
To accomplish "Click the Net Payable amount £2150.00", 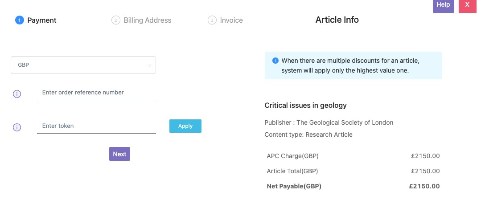I will pos(424,186).
